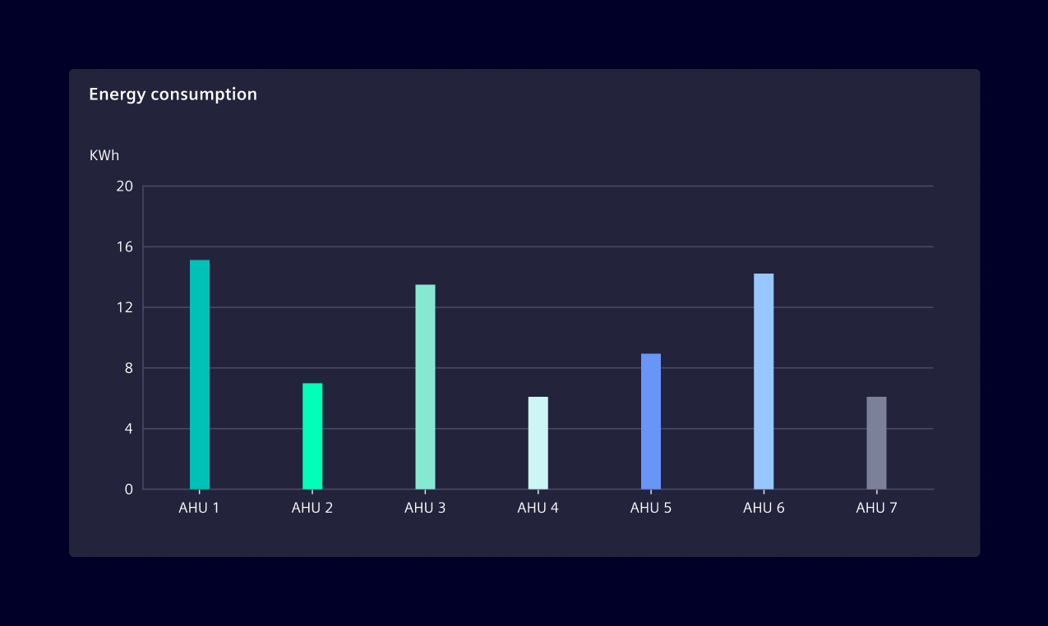
Task: Click the Energy consumption chart title
Action: [173, 94]
